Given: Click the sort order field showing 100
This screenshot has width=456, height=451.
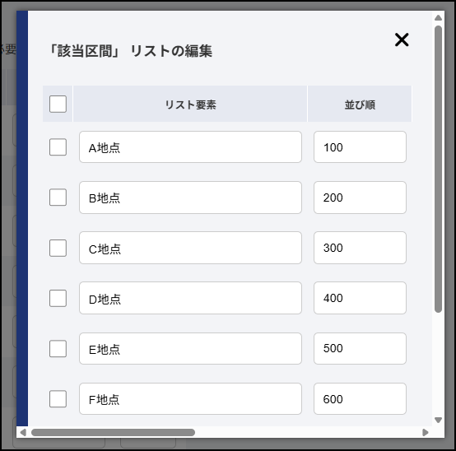Looking at the screenshot, I should click(360, 146).
